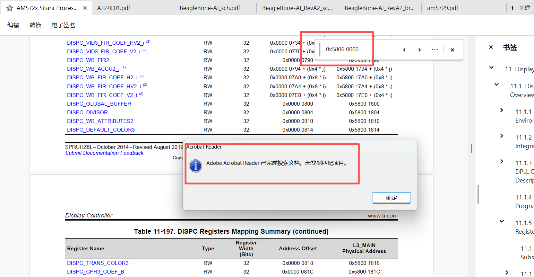
Task: Click the Display Controller page header
Action: coord(89,215)
